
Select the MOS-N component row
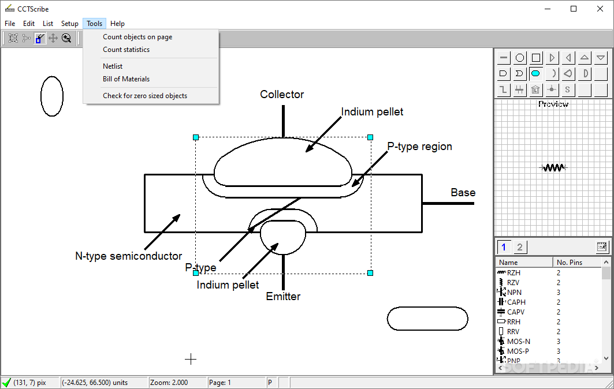549,341
